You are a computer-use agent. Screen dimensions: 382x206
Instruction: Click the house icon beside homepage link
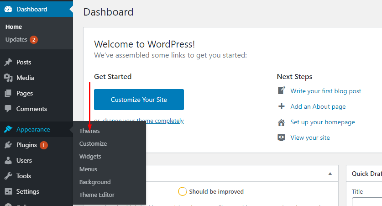click(282, 122)
